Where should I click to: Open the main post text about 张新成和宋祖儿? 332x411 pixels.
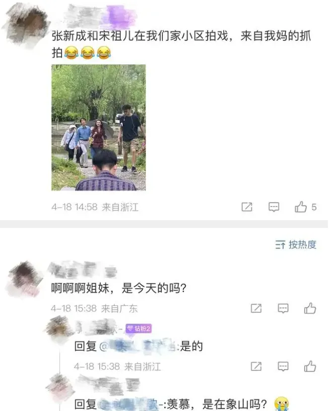181,44
